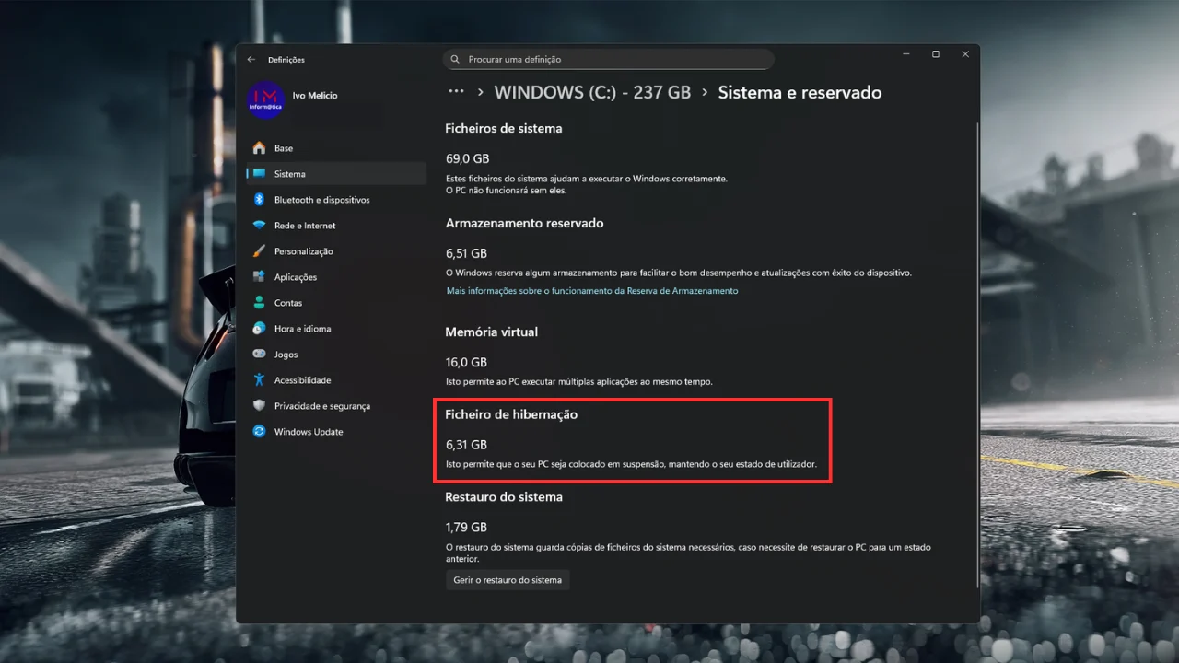
Task: Minimize the Definições window
Action: [x=905, y=55]
